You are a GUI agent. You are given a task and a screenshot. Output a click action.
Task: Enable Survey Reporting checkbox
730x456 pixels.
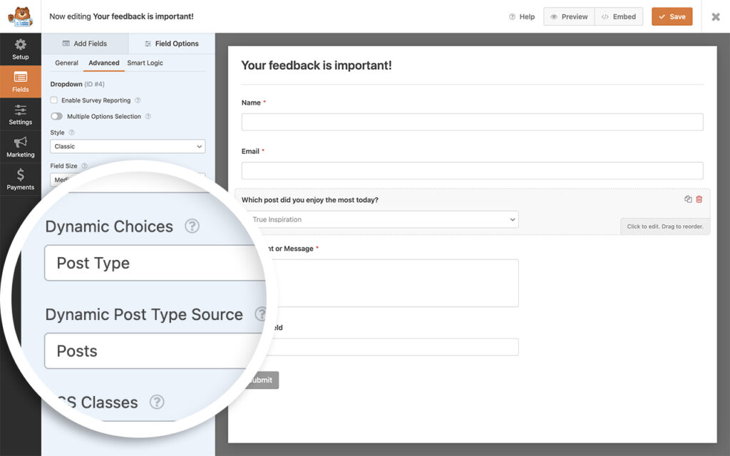click(53, 100)
